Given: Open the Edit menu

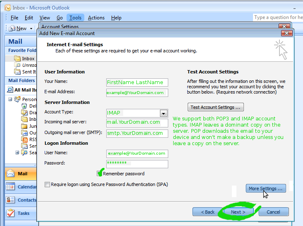Looking at the screenshot, I should tap(29, 18).
